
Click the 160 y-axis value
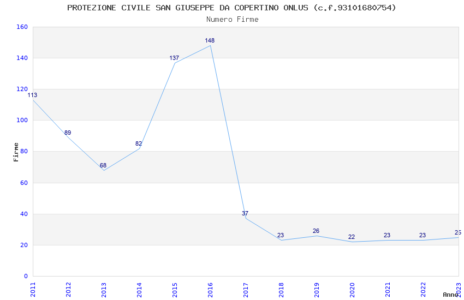[x=22, y=27]
